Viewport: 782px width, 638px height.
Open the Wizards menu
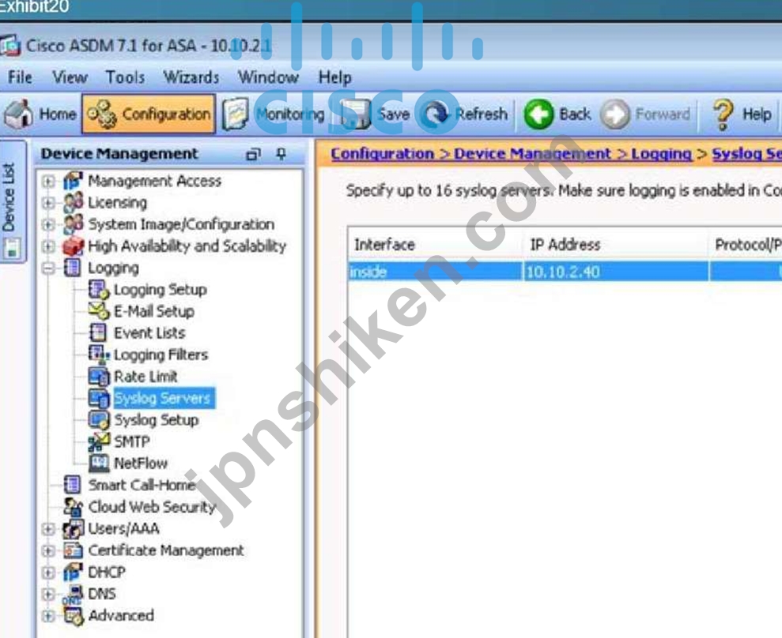191,77
